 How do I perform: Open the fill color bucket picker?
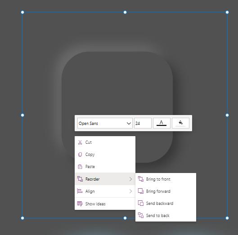[x=180, y=123]
